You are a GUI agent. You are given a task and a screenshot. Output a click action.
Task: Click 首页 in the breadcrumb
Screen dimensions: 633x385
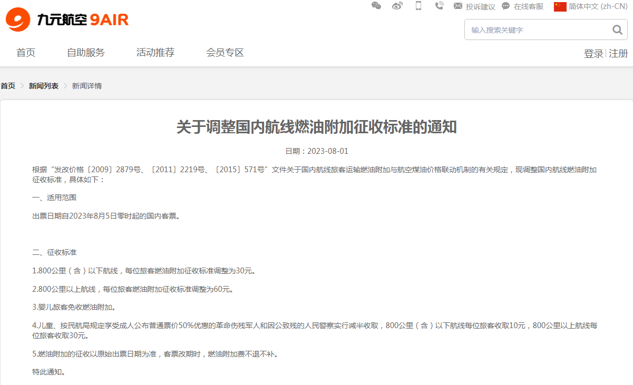pyautogui.click(x=8, y=86)
